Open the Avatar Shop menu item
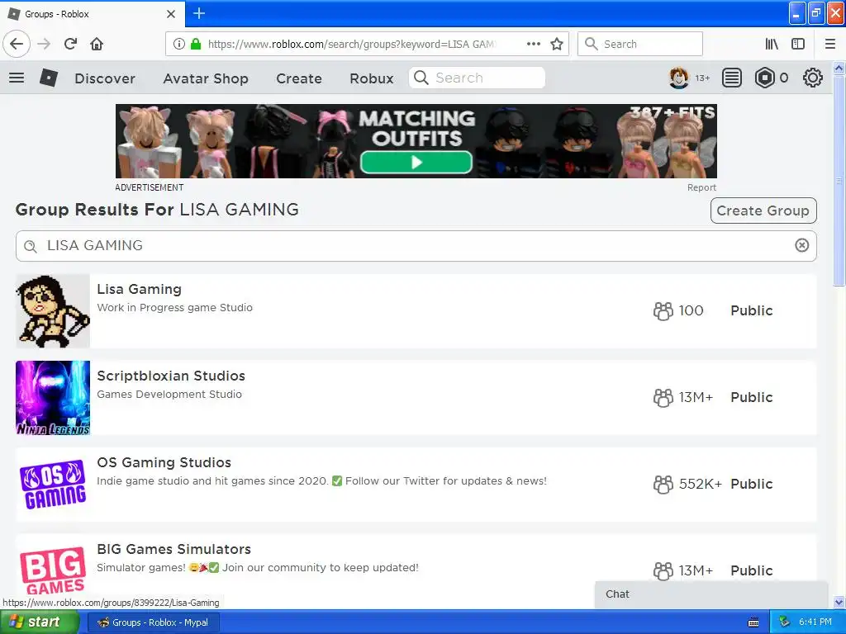Screen dimensions: 846x634 click(x=206, y=78)
